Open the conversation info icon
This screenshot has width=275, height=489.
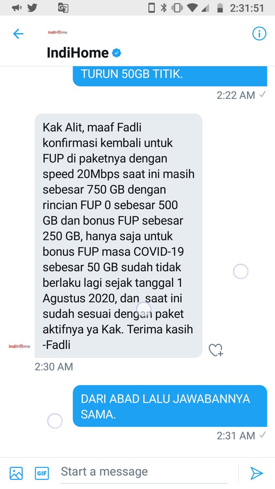coord(259,34)
